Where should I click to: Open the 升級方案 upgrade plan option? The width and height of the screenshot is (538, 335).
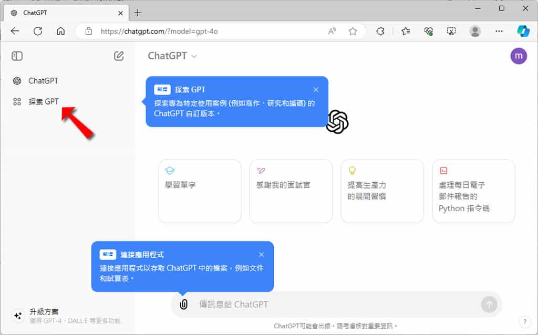pos(66,316)
